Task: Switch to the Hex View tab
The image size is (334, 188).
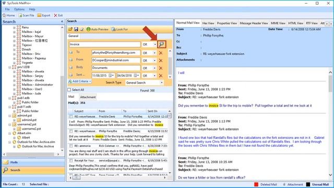Action: coord(208,23)
